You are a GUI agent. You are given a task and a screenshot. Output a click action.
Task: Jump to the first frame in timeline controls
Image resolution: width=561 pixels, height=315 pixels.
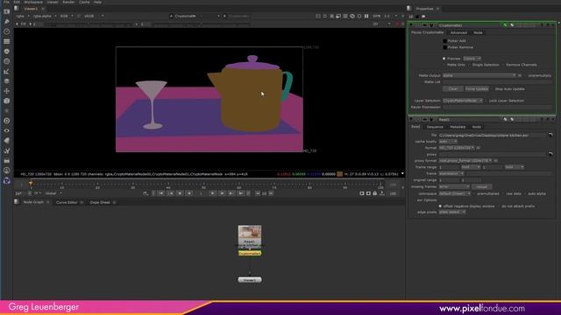click(161, 193)
